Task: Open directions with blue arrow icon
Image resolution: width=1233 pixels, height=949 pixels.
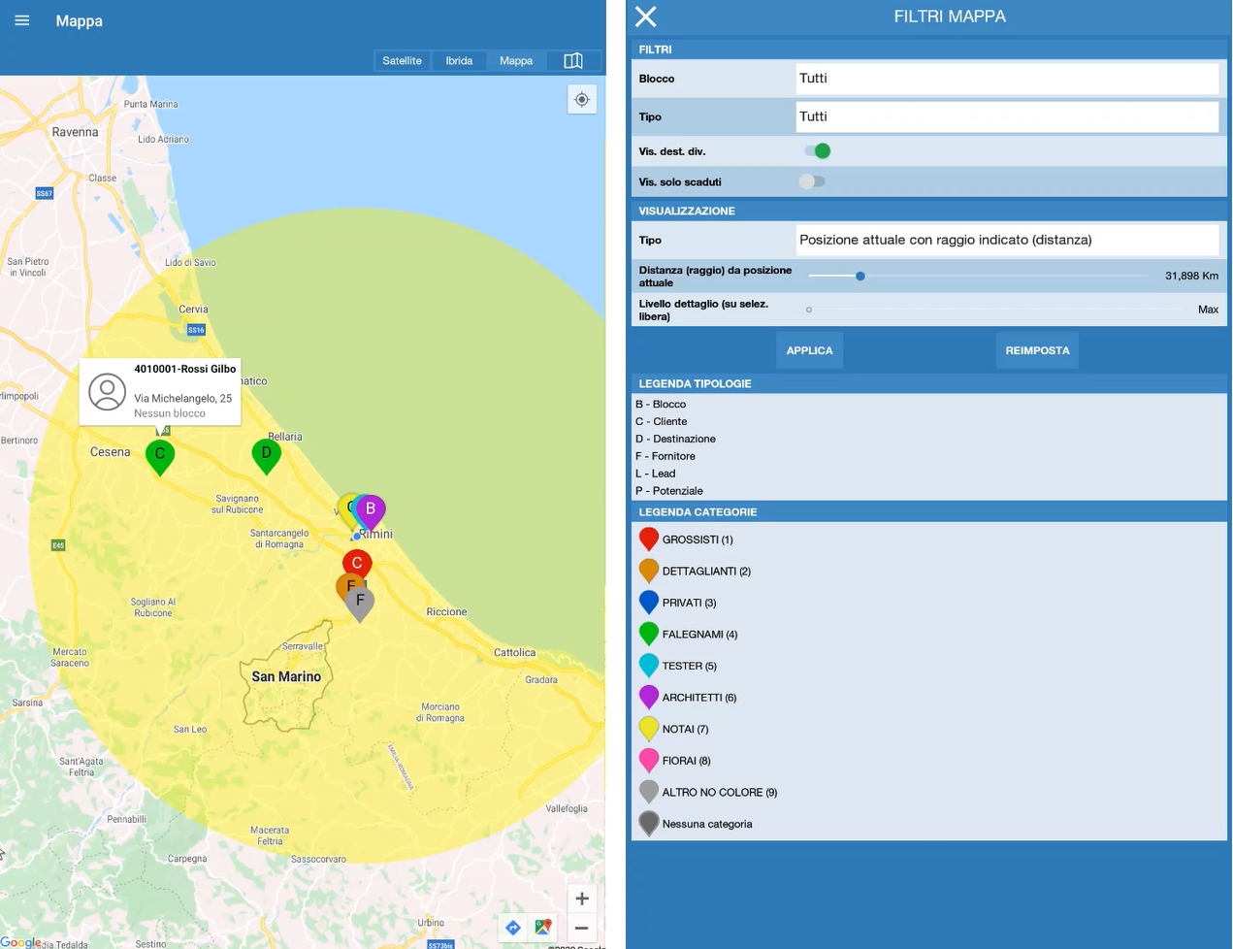Action: [513, 928]
